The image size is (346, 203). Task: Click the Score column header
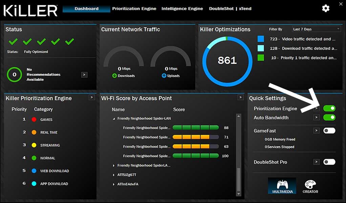[x=179, y=110]
